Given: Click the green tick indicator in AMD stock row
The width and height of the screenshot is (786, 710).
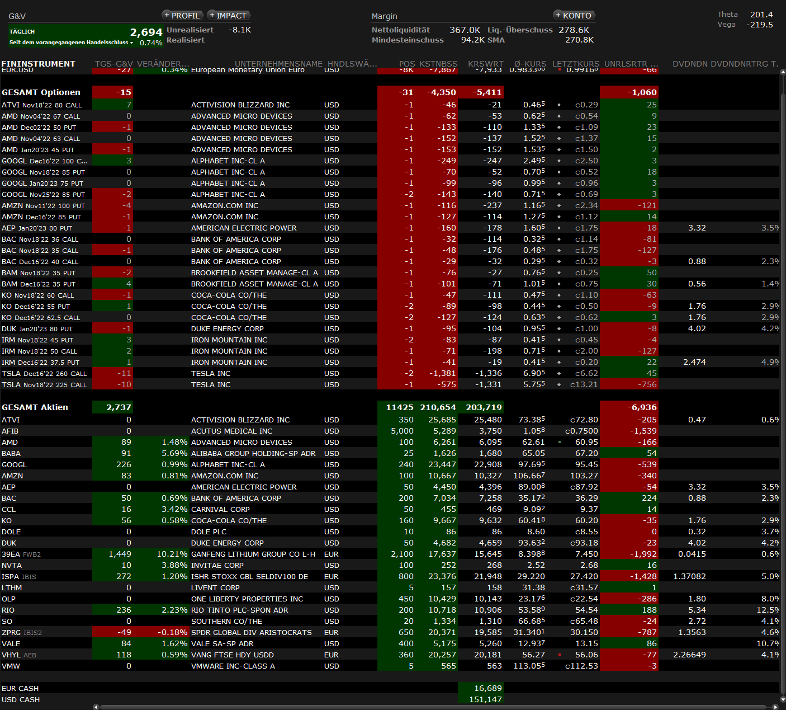Looking at the screenshot, I should [x=559, y=442].
